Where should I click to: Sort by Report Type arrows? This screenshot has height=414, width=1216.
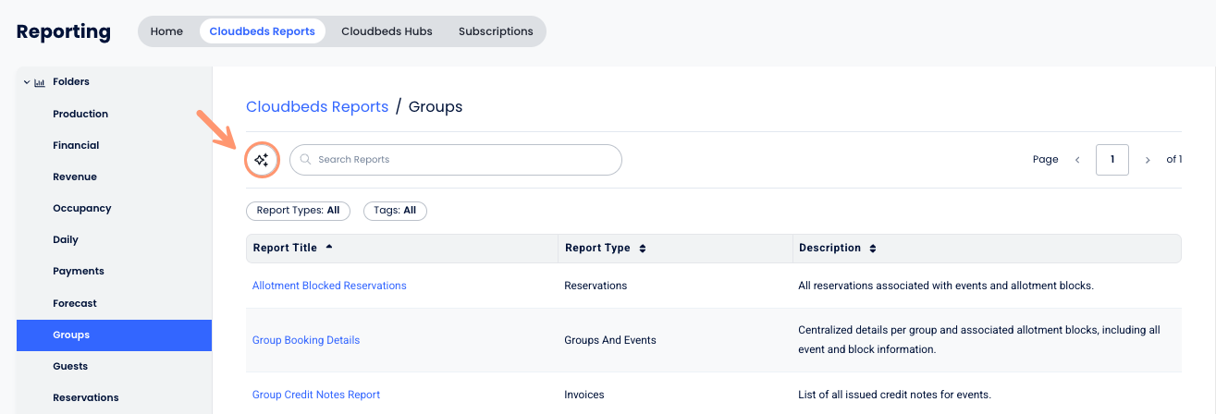click(x=643, y=249)
